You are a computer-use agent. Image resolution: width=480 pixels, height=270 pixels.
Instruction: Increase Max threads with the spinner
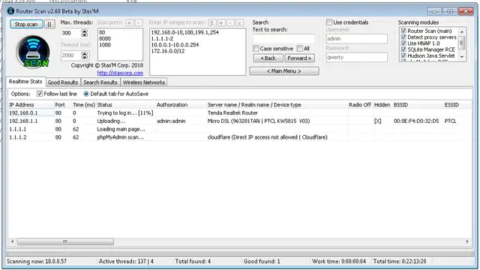pos(85,31)
